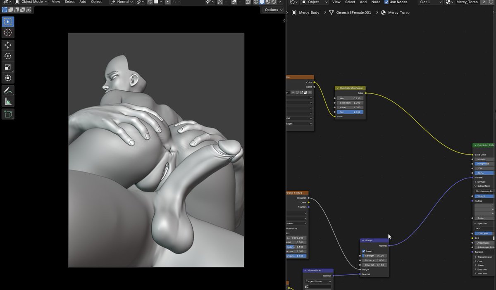Open the viewport View menu
Viewport: 496px width, 290px height.
[x=56, y=2]
